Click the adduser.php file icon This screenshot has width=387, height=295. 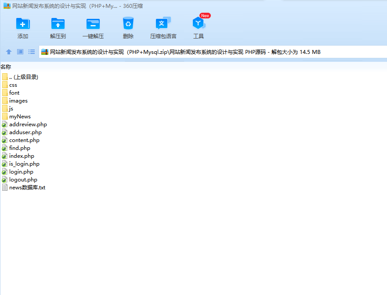tap(5, 132)
